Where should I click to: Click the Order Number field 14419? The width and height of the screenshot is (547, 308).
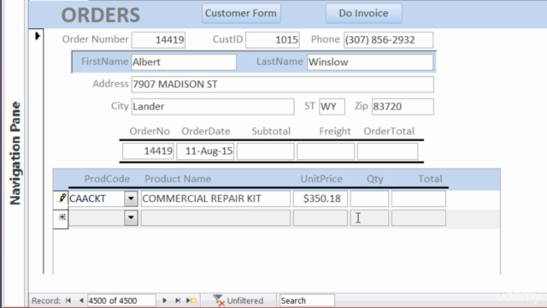pos(158,40)
